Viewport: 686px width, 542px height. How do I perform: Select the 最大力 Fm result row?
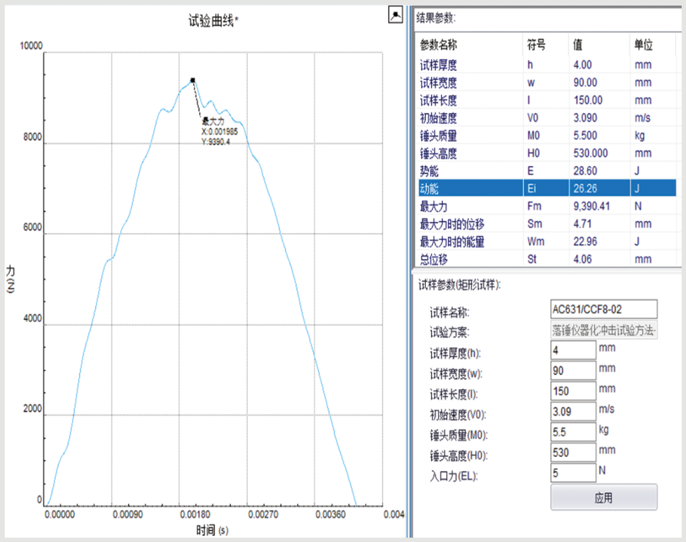point(547,206)
